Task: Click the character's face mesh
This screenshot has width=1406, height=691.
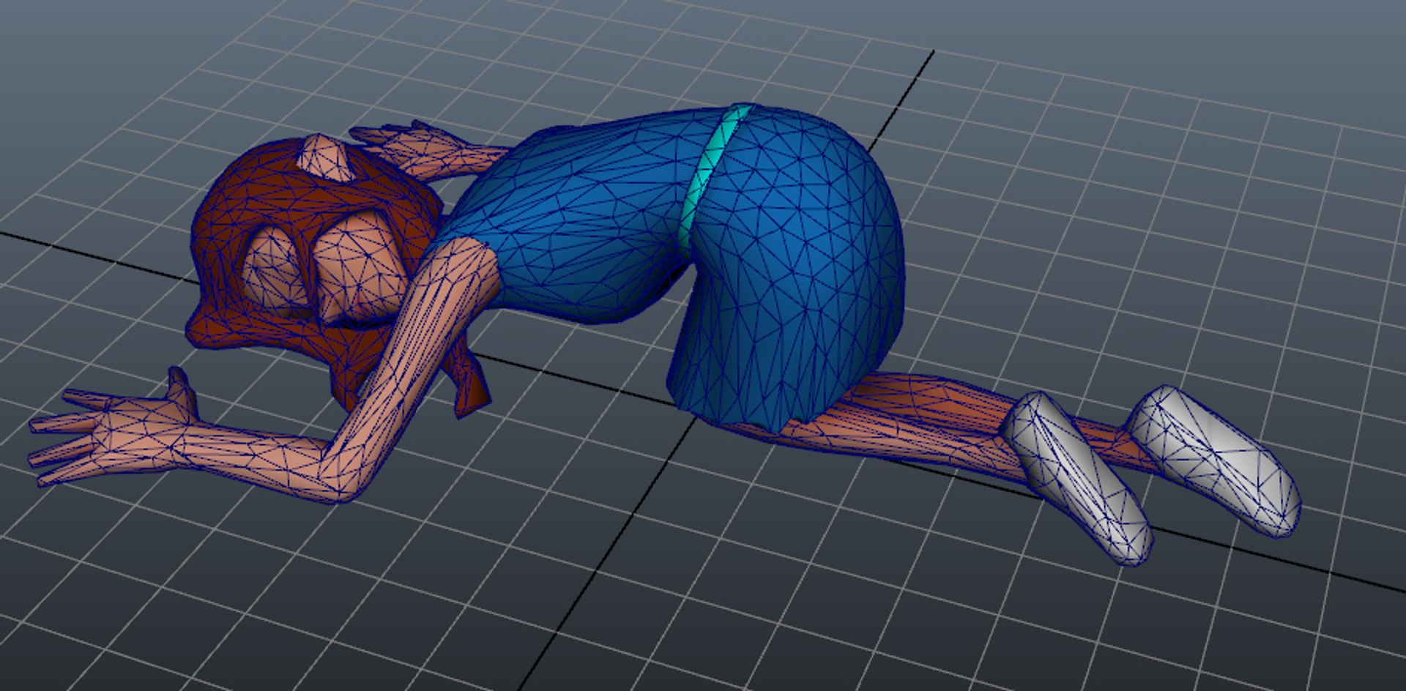Action: point(359,271)
